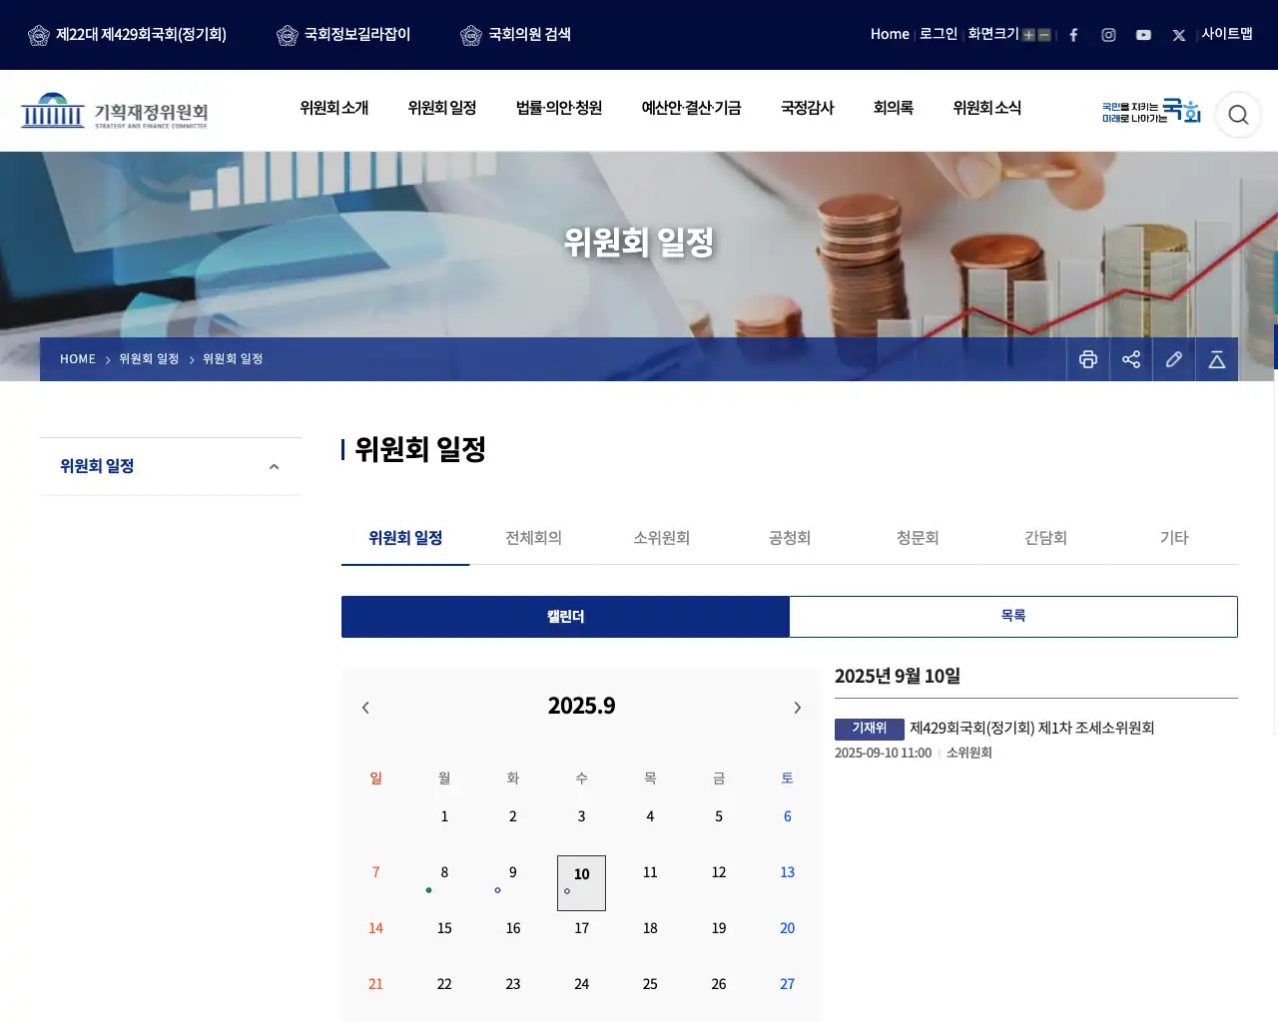
Task: Open 법률·의안·청원 main menu
Action: (x=559, y=108)
